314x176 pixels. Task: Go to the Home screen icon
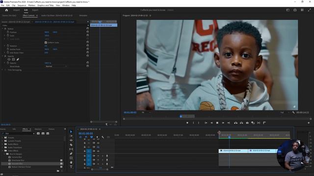pyautogui.click(x=6, y=10)
